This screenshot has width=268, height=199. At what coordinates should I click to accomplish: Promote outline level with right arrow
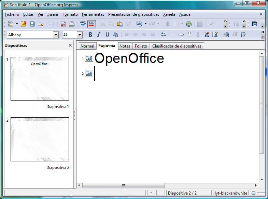coord(181,35)
